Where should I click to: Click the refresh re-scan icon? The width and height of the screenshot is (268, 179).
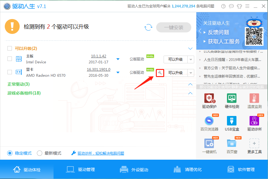pos(148,27)
